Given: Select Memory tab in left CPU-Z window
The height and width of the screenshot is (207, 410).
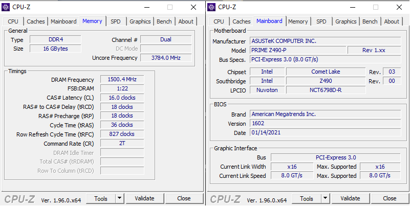Looking at the screenshot, I should pos(92,21).
